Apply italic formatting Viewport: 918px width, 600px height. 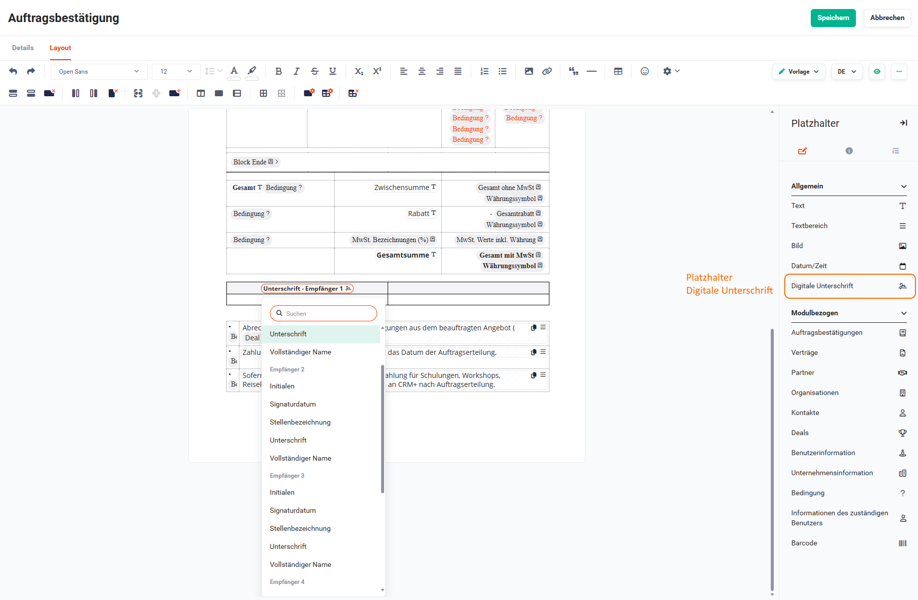(x=296, y=71)
